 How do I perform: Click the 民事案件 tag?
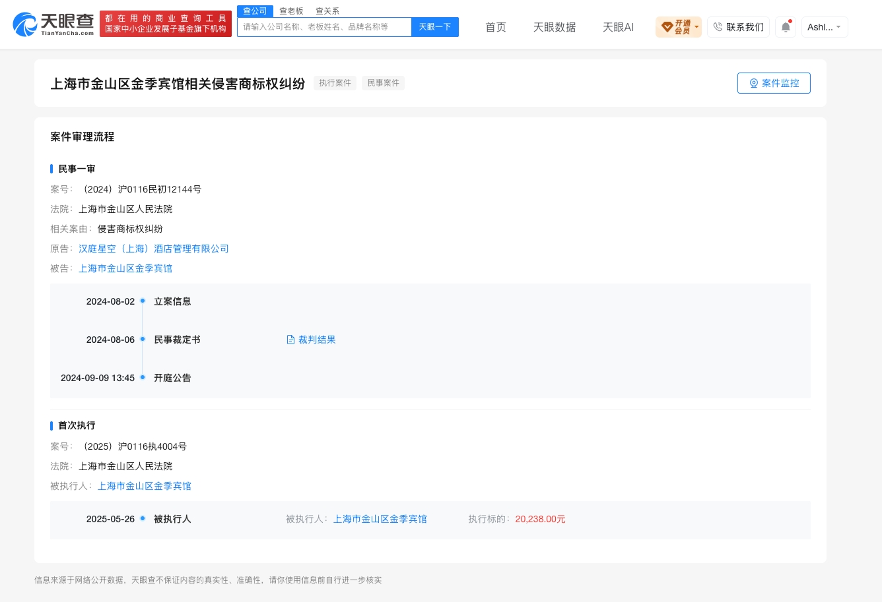[x=383, y=83]
